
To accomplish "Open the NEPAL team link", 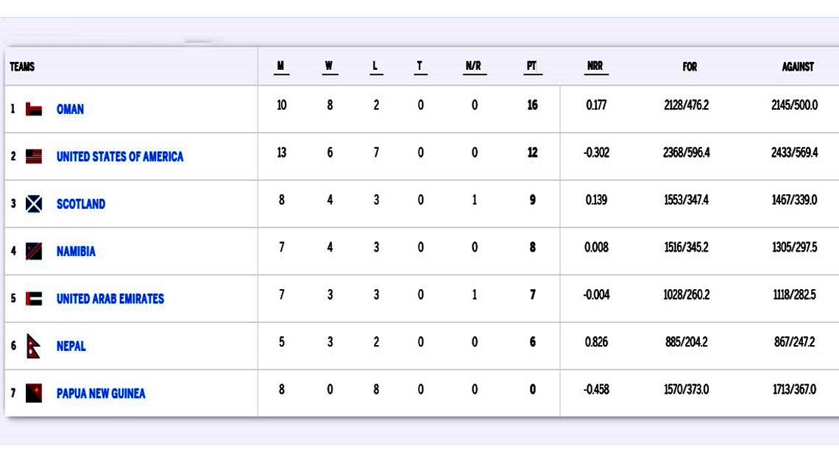I will 71,346.
